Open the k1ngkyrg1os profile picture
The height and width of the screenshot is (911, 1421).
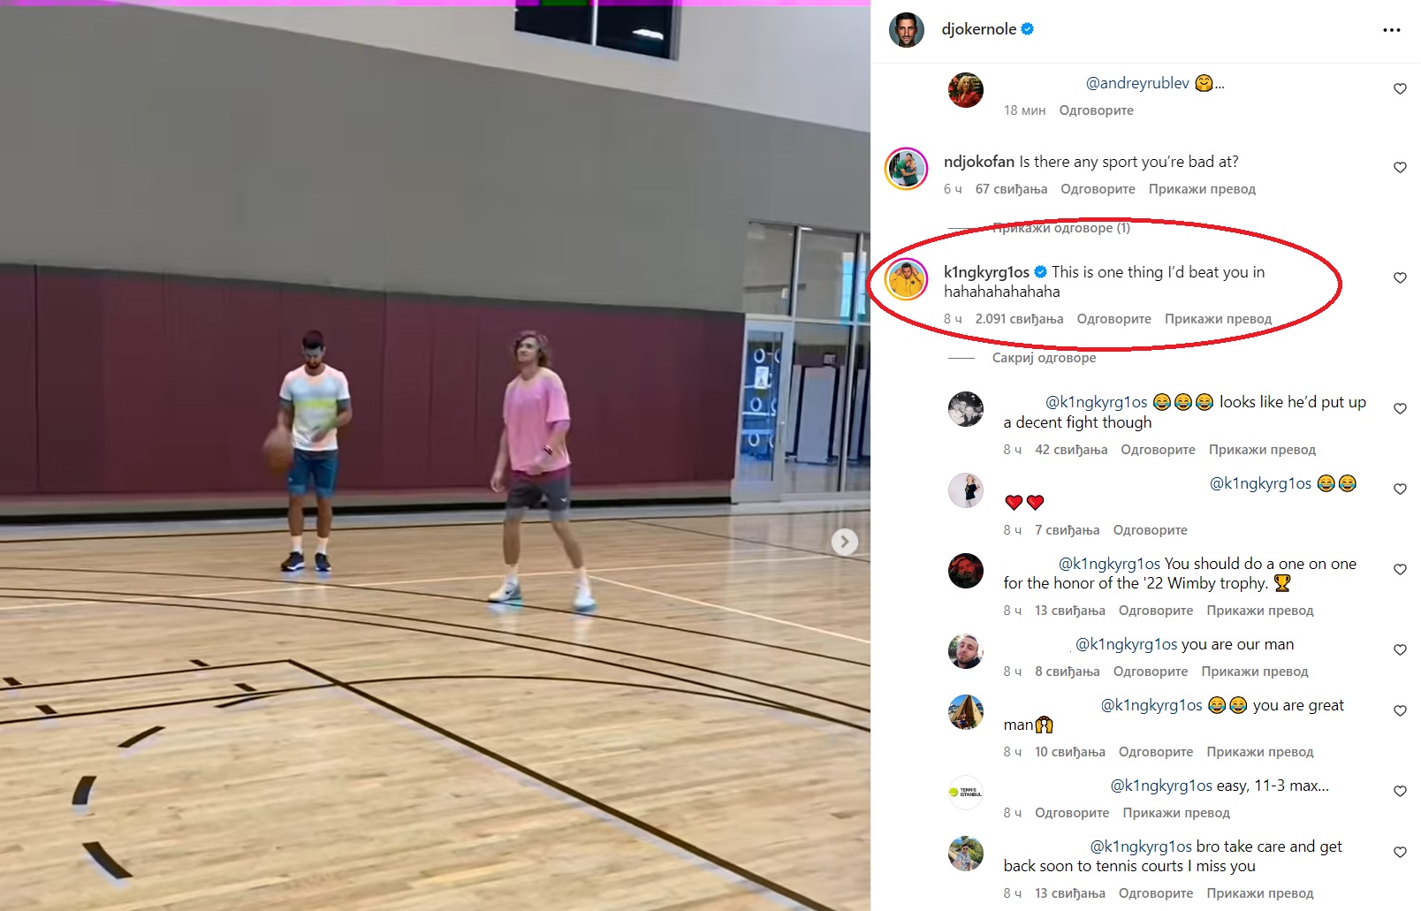(x=906, y=280)
